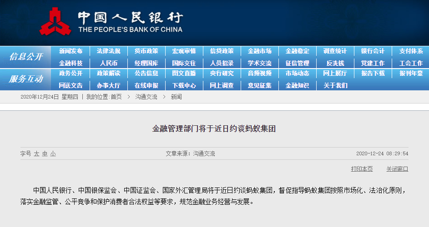Screen dimensions: 429x227
Task: Set font size to 大
Action: 37,153
